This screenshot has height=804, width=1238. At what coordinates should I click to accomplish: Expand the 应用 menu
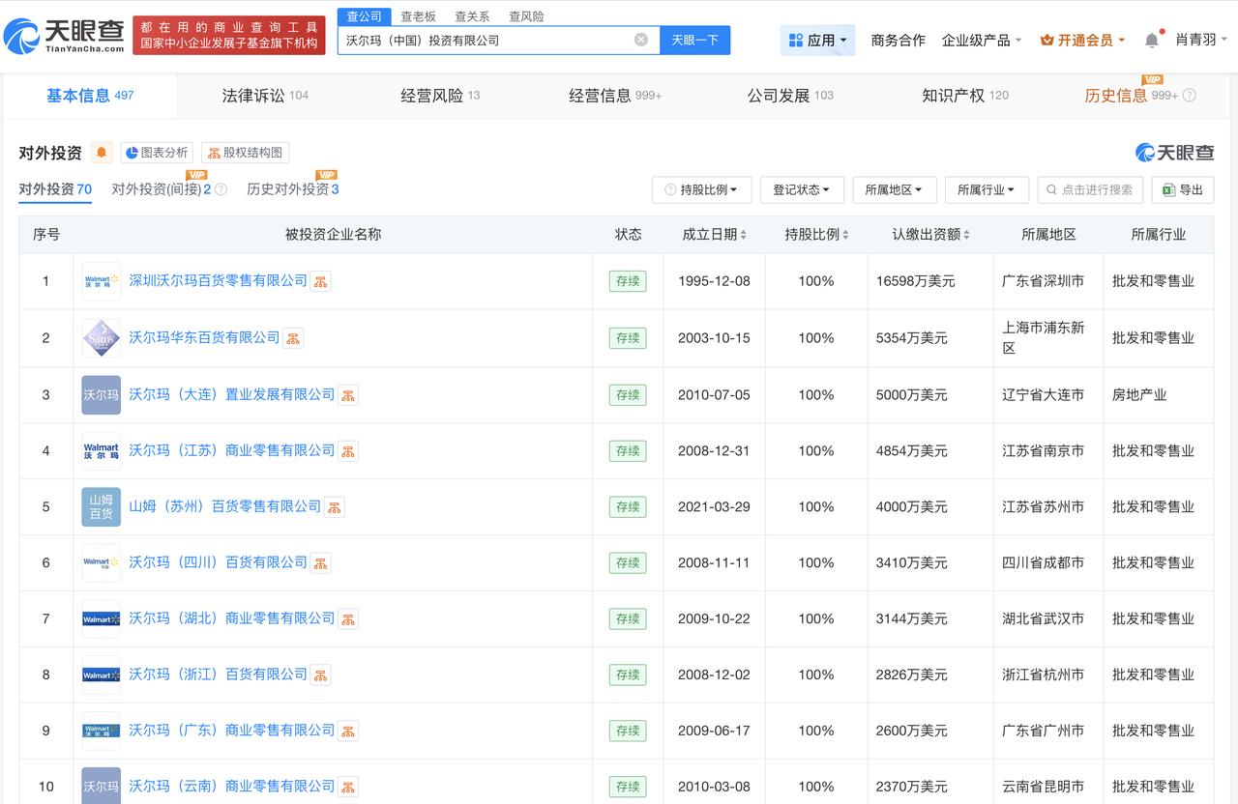point(817,40)
